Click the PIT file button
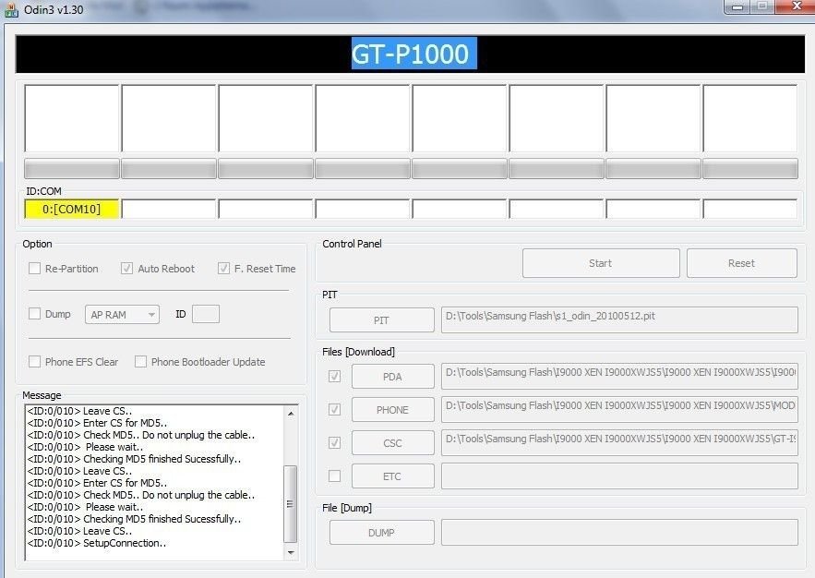815x578 pixels. 381,320
